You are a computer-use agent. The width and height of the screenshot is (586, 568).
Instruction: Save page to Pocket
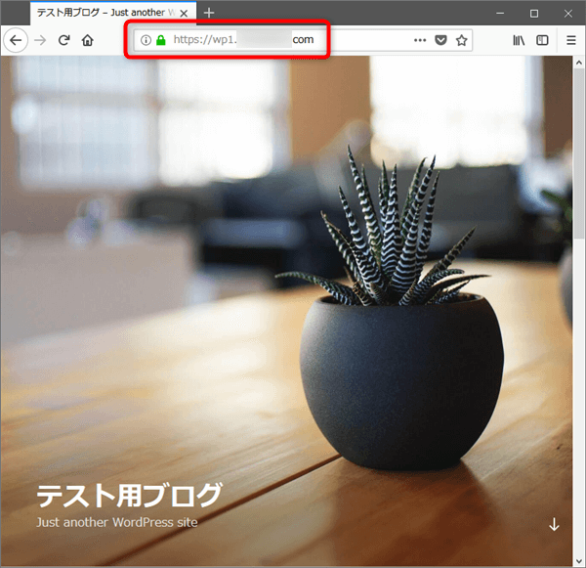pyautogui.click(x=440, y=40)
